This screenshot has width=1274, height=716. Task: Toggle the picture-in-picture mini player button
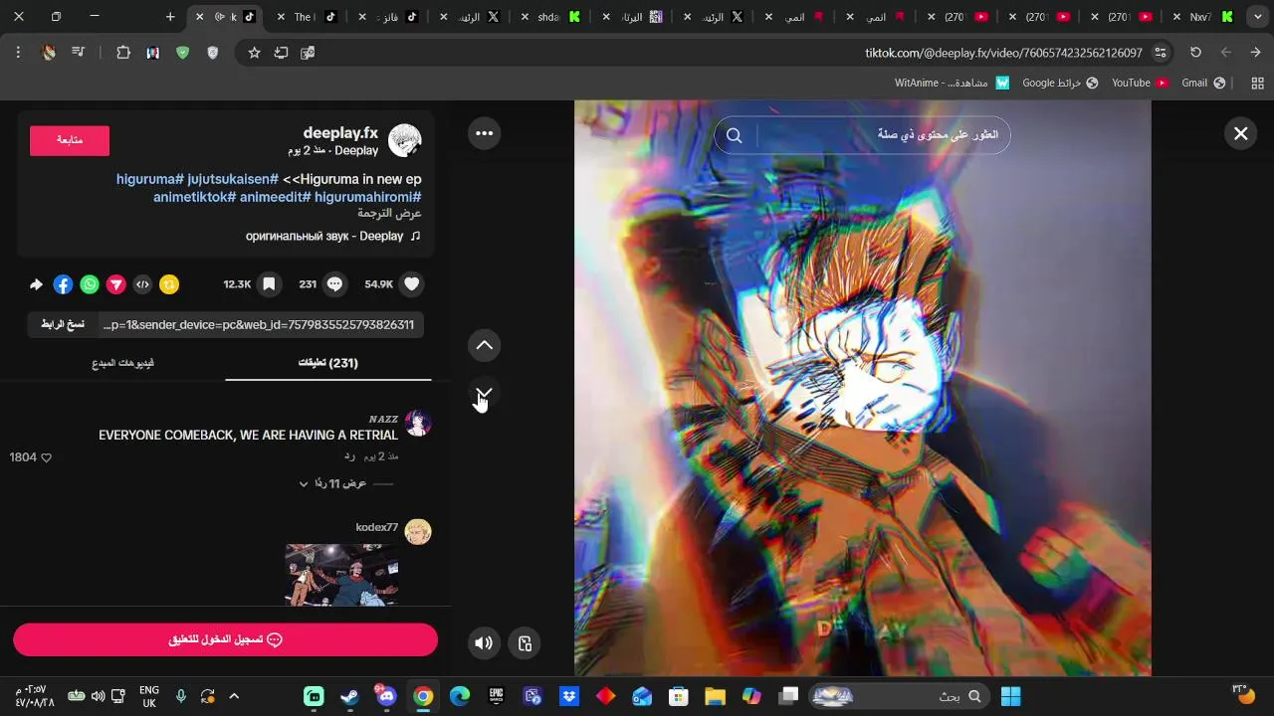526,642
